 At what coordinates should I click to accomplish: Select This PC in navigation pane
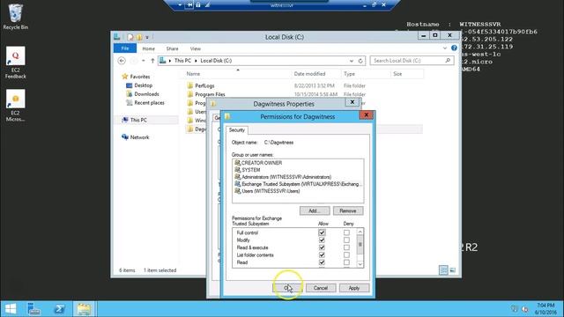(138, 120)
